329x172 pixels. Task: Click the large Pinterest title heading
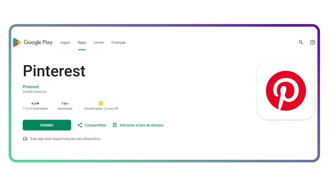pos(54,71)
